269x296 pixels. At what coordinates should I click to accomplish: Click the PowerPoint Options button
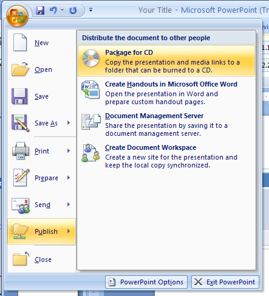pos(146,282)
